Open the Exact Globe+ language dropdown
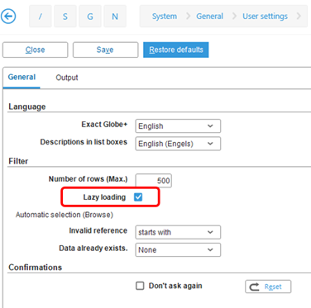This screenshot has height=308, width=311. click(x=178, y=126)
